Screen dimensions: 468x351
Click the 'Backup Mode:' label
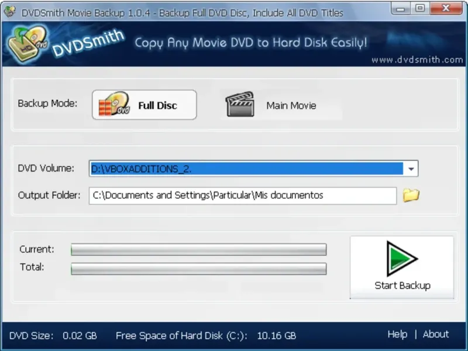point(47,104)
